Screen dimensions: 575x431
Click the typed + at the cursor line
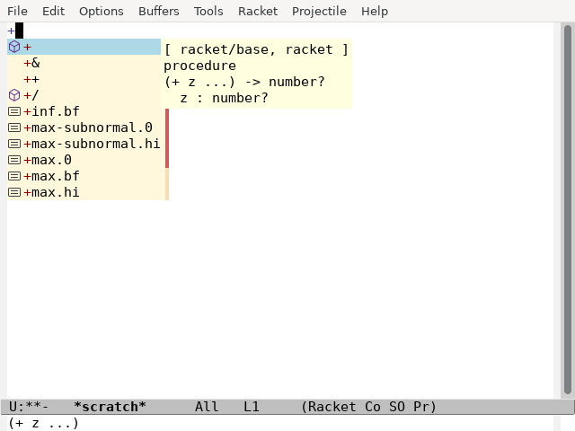(11, 31)
